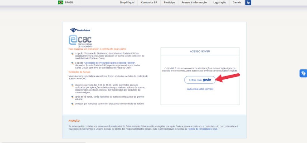This screenshot has width=307, height=143.
Task: Click bullet icon beside 'durante o período das 8:00'
Action: coord(72,85)
